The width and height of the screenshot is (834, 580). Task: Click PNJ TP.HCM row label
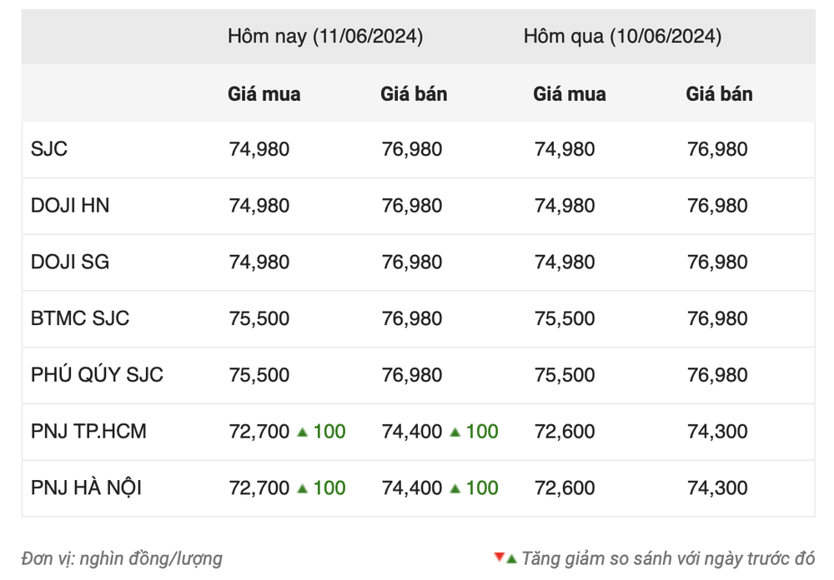tap(88, 431)
